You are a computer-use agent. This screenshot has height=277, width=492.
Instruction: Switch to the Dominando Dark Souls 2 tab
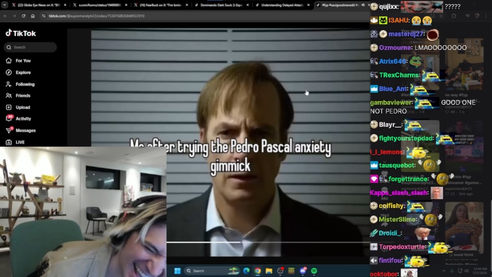coord(221,5)
